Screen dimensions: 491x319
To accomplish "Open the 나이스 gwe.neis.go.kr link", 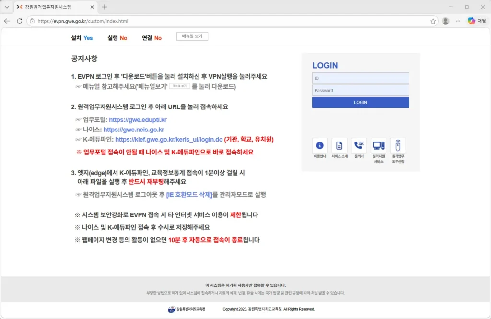I will click(134, 129).
